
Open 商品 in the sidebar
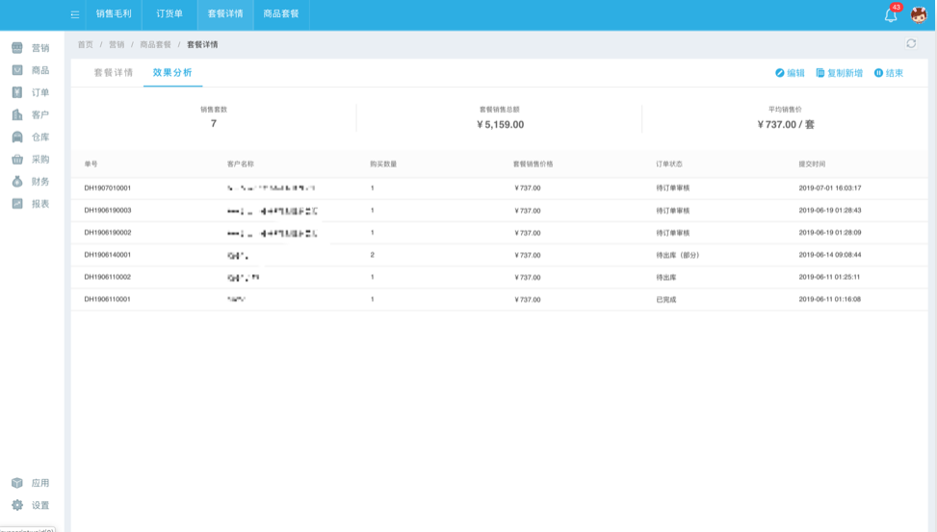(x=31, y=70)
